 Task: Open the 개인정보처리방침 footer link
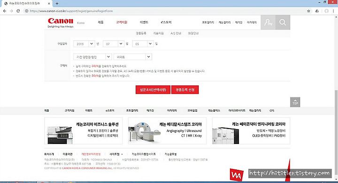91,154
